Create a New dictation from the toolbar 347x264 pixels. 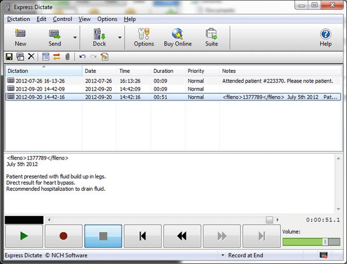pyautogui.click(x=20, y=38)
